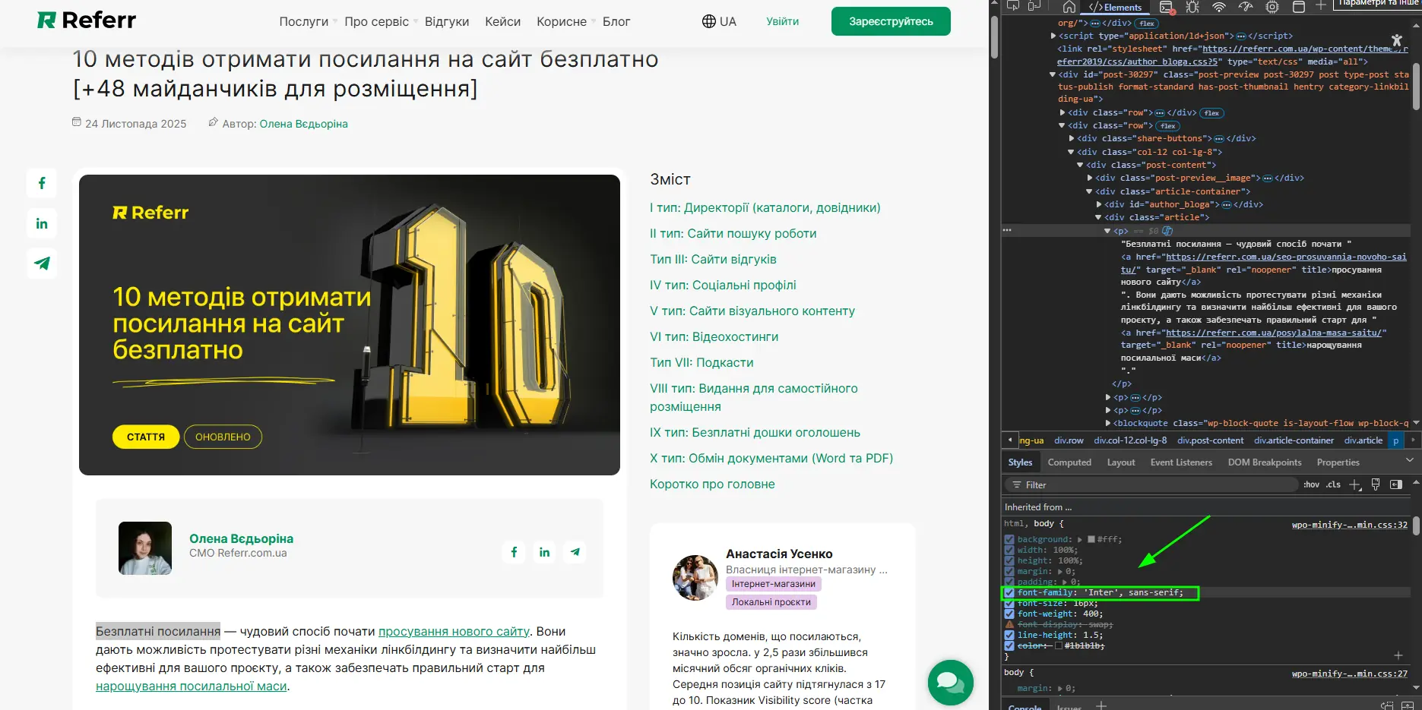Toggle the font-weight 400 checkbox
Viewport: 1422px width, 710px height.
1009,614
